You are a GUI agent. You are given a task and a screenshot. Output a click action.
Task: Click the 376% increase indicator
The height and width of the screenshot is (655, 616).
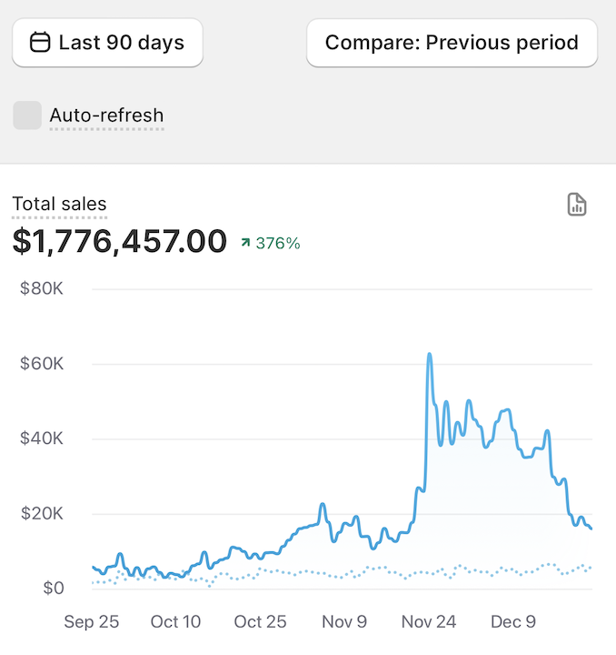[271, 243]
